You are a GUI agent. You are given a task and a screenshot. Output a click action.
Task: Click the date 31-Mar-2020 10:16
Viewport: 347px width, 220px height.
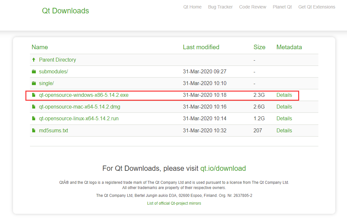click(204, 107)
